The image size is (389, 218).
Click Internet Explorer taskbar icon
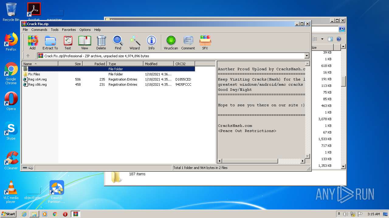[x=24, y=214]
